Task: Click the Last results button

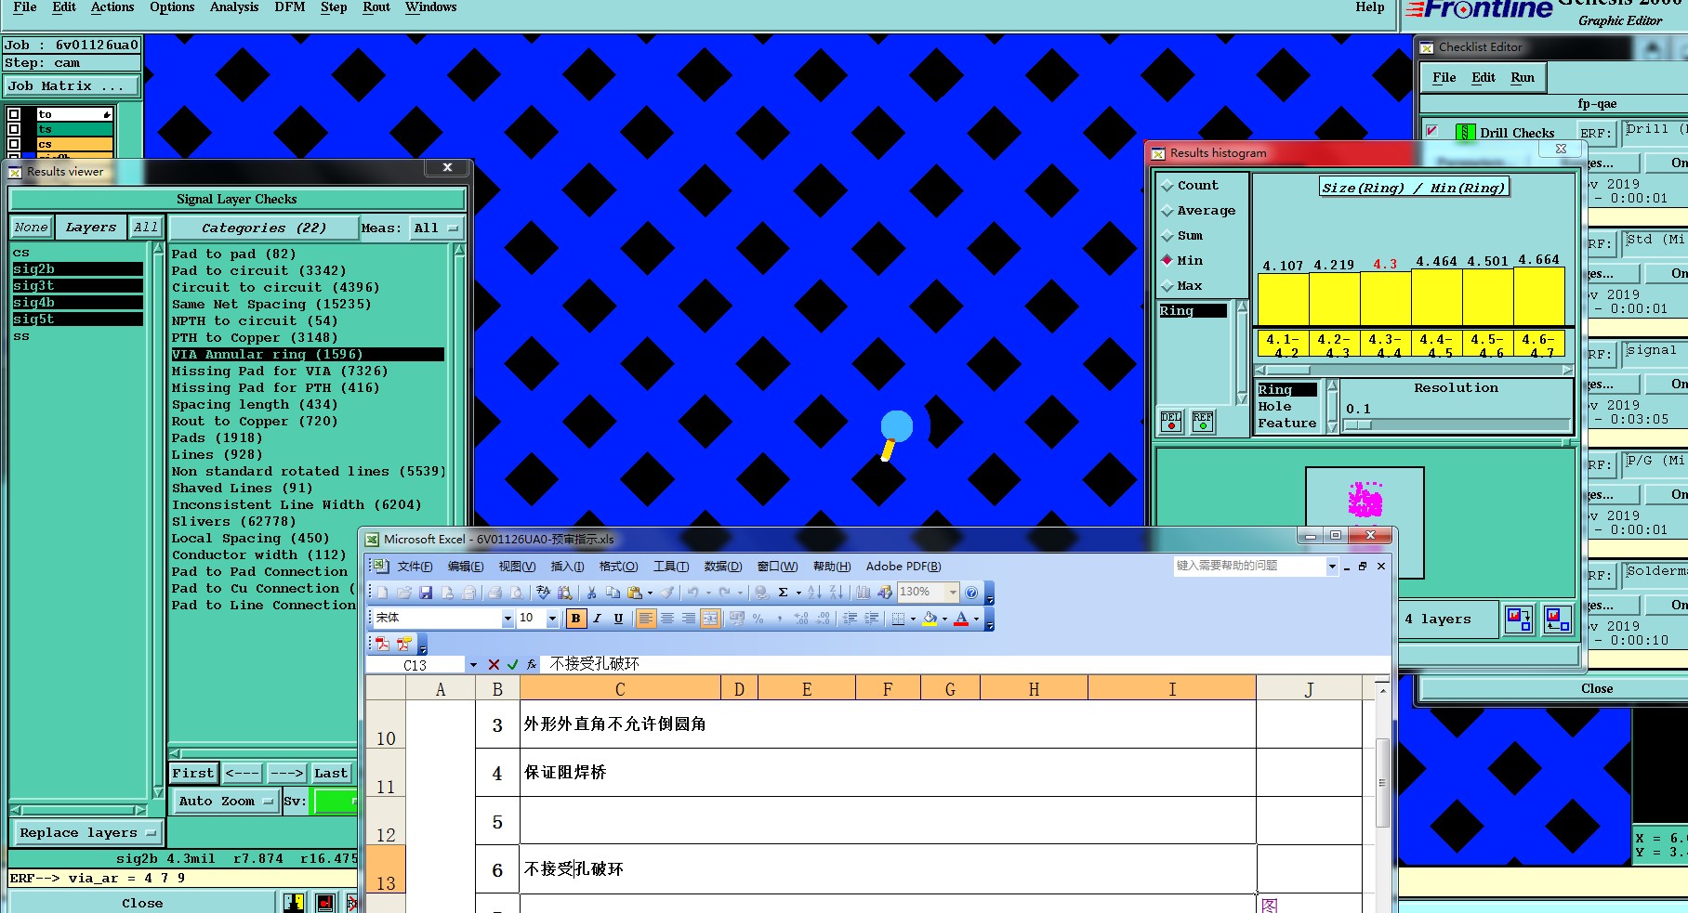Action: [x=331, y=773]
